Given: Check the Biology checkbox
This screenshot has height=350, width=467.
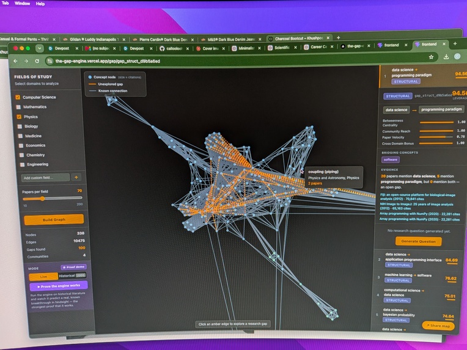Looking at the screenshot, I should pyautogui.click(x=20, y=126).
